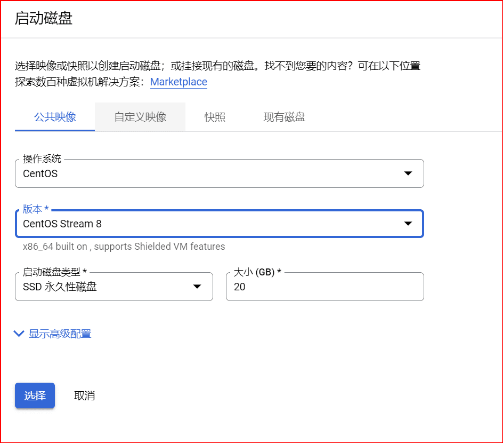Screen dimensions: 503x443
Task: Open the CentOS operating system selector
Action: (x=213, y=173)
